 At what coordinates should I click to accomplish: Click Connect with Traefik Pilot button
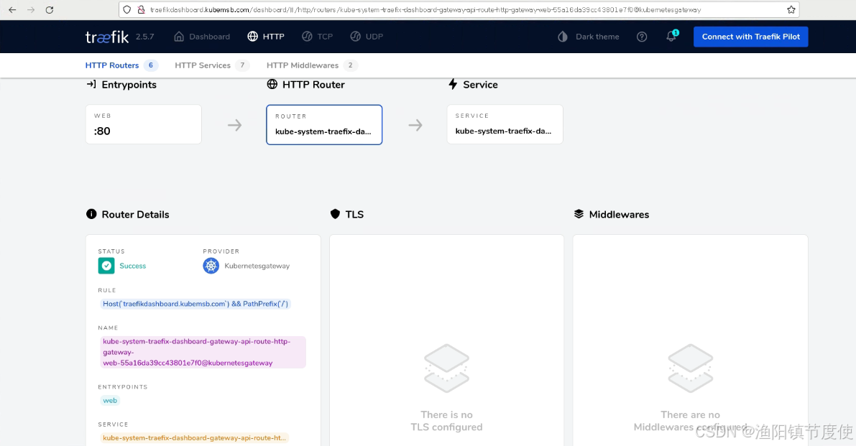[750, 37]
